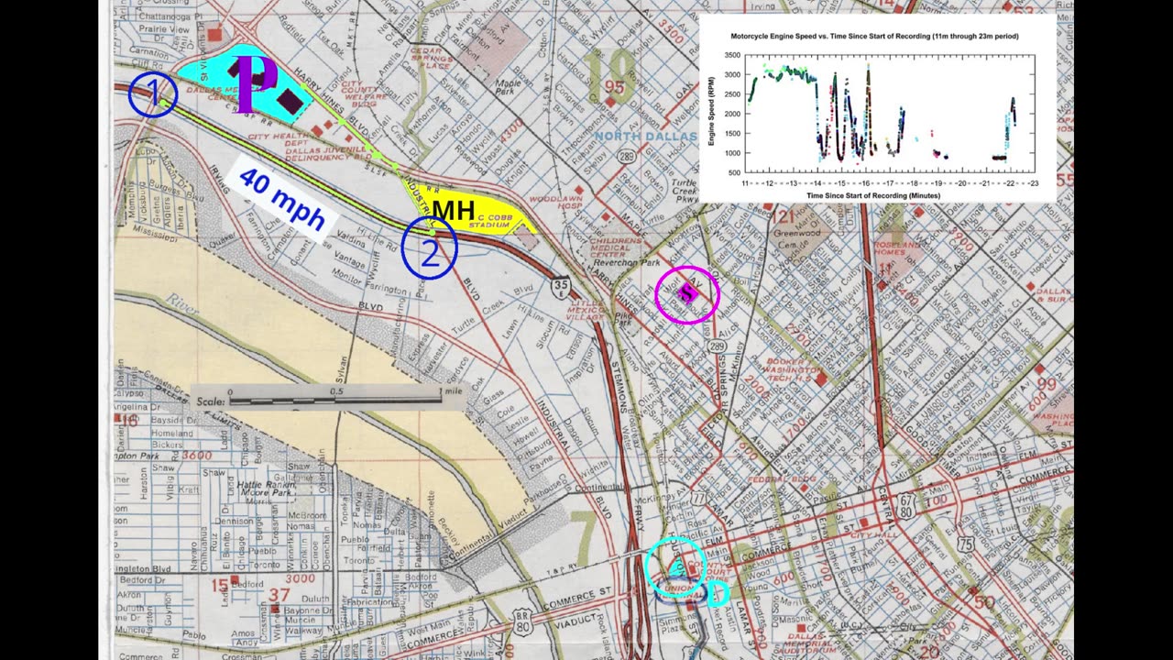The width and height of the screenshot is (1173, 660).
Task: Click the 40 mph speed label
Action: coord(282,199)
